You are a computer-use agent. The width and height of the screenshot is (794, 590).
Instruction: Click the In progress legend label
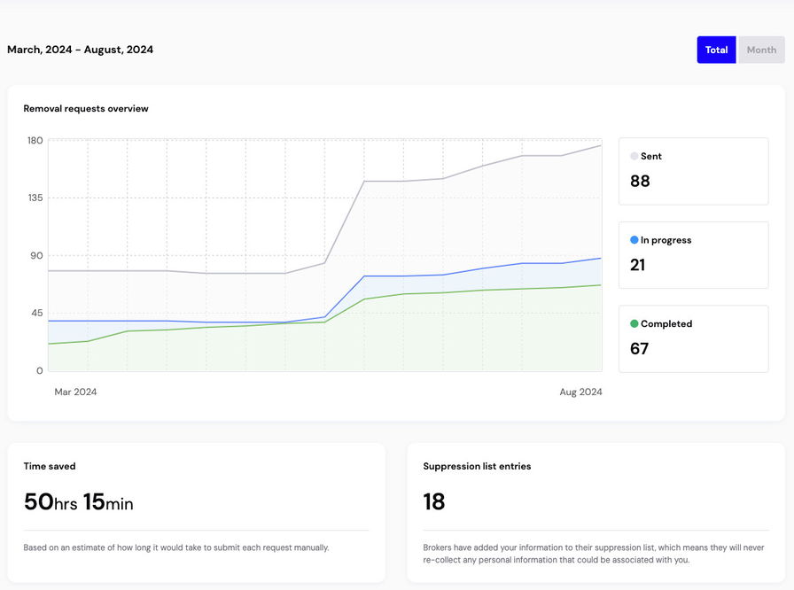click(666, 240)
